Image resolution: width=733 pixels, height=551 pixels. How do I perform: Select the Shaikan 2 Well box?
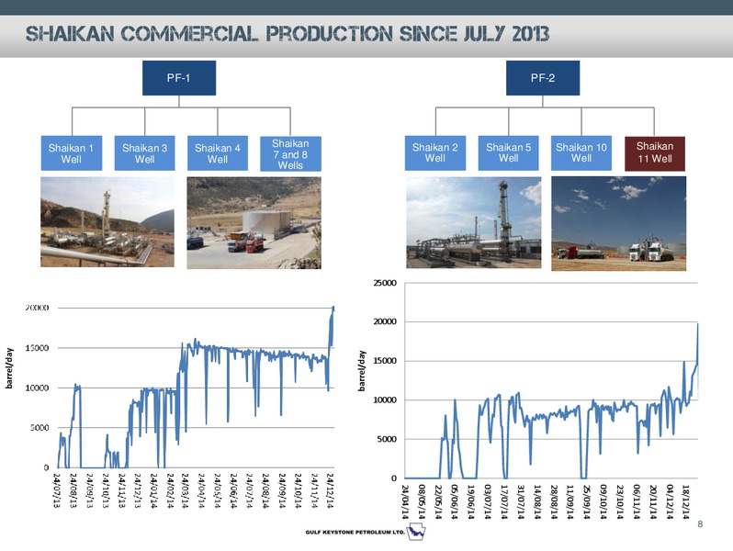(435, 152)
